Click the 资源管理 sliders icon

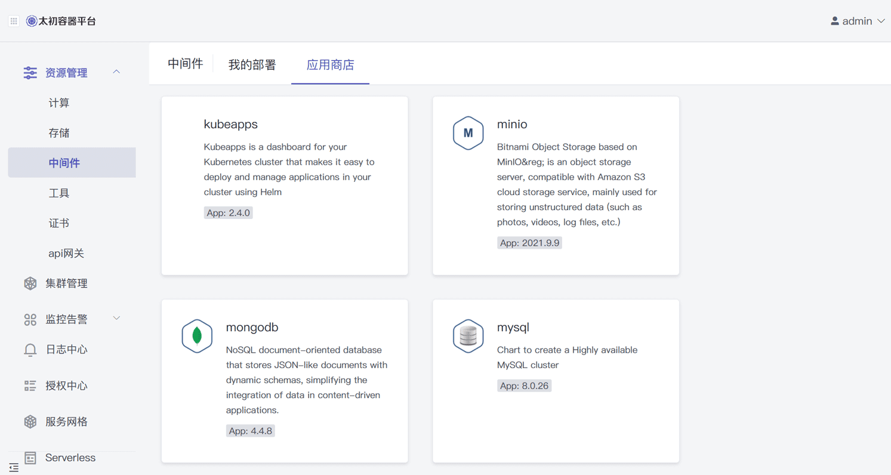(30, 73)
